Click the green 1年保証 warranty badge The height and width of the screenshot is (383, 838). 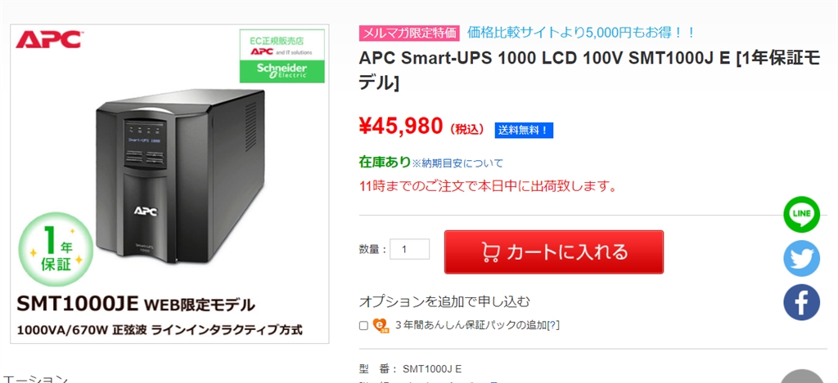tap(56, 249)
